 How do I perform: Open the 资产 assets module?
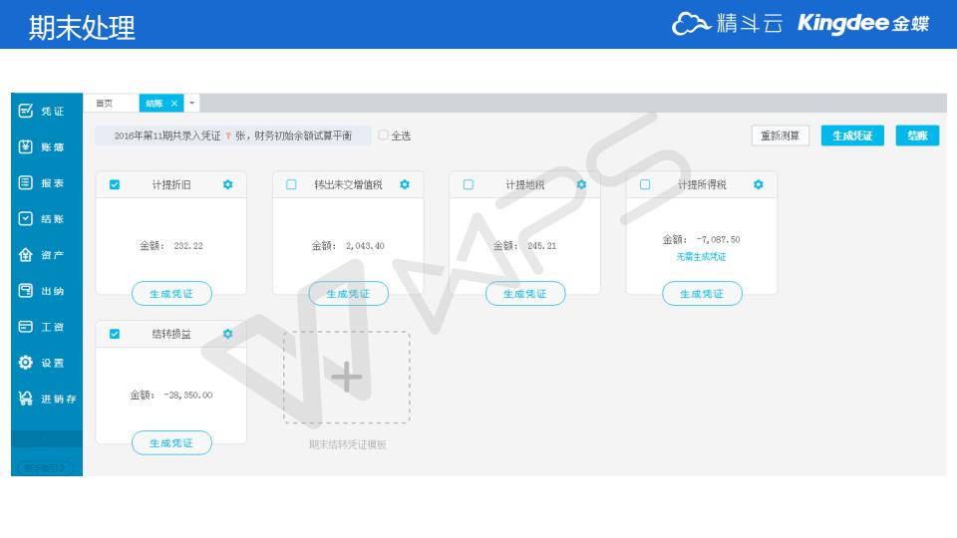pos(42,255)
